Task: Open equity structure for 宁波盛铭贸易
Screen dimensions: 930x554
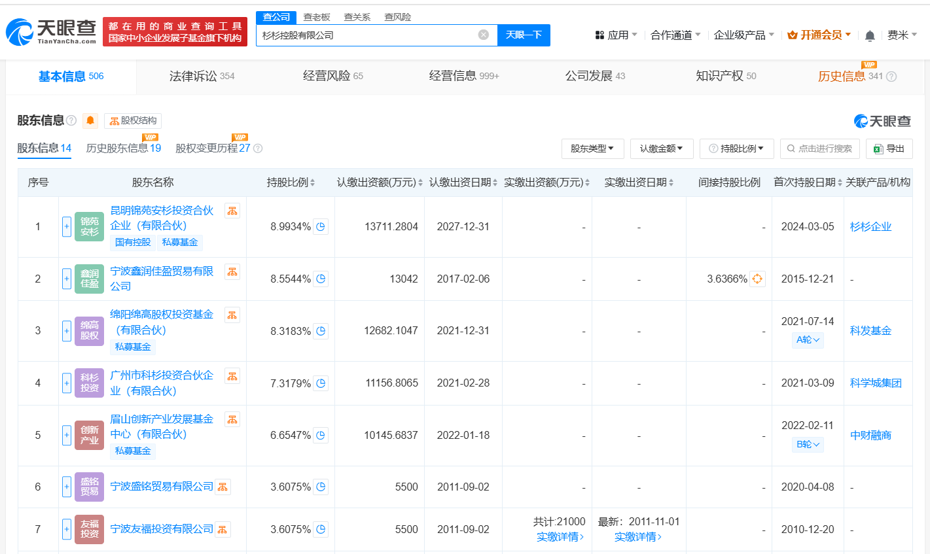Action: 223,487
